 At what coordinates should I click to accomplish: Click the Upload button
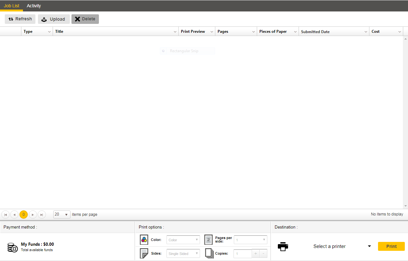(54, 19)
